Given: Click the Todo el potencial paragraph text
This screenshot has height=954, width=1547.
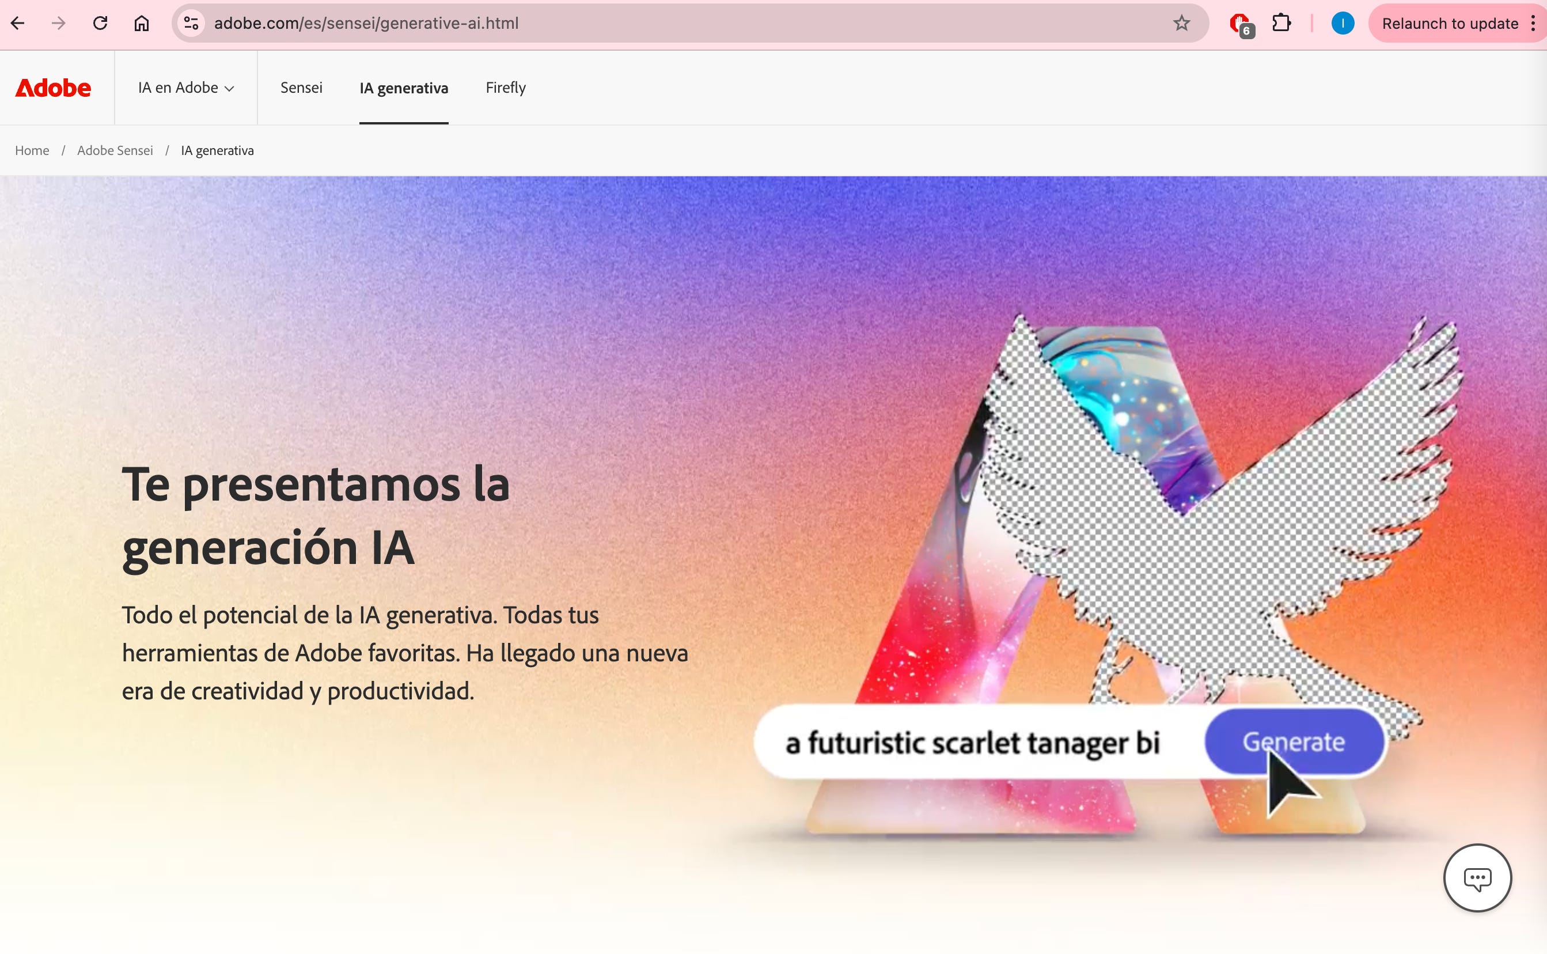Looking at the screenshot, I should 405,652.
